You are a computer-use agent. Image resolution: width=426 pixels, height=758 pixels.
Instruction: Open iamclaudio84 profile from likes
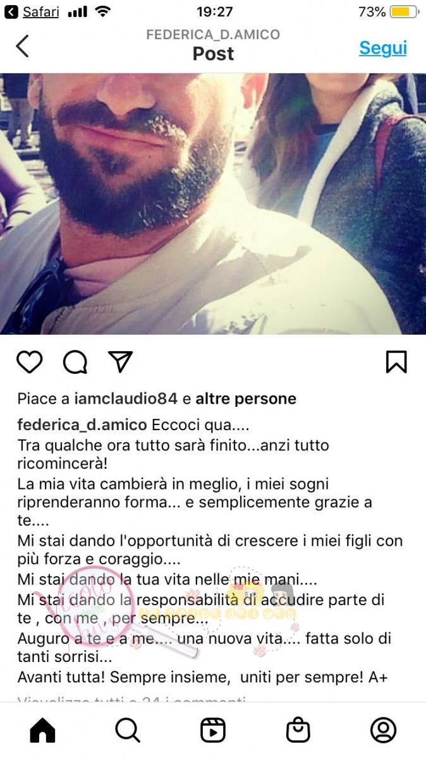126,399
